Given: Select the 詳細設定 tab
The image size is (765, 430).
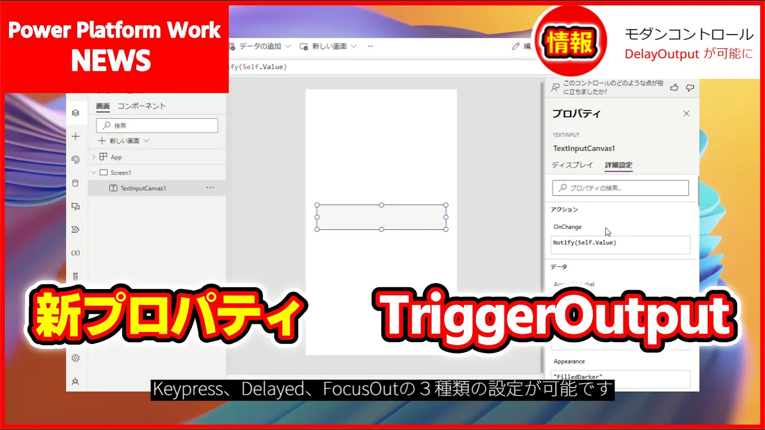Looking at the screenshot, I should 619,165.
